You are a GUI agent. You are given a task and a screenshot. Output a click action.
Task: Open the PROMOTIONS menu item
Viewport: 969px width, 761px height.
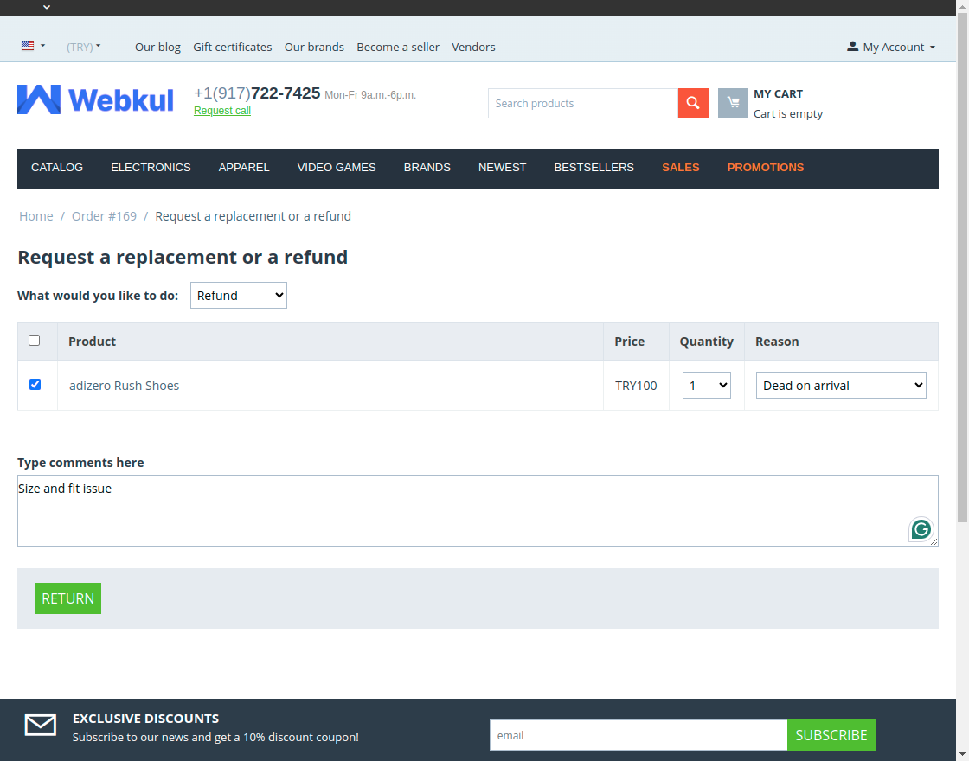pyautogui.click(x=765, y=168)
